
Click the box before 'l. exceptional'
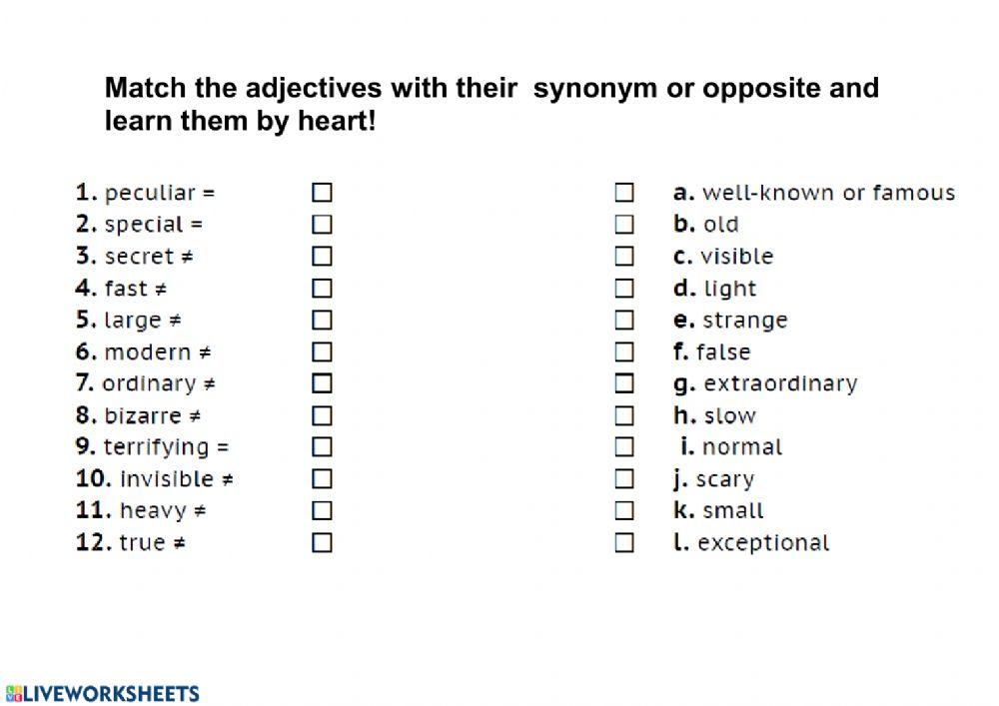click(624, 543)
